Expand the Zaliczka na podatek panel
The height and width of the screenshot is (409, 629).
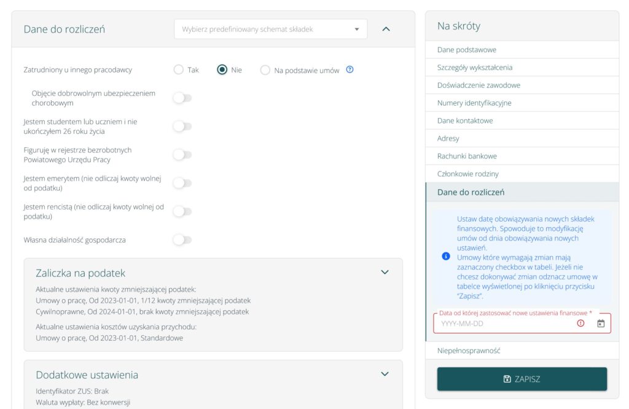click(x=385, y=272)
